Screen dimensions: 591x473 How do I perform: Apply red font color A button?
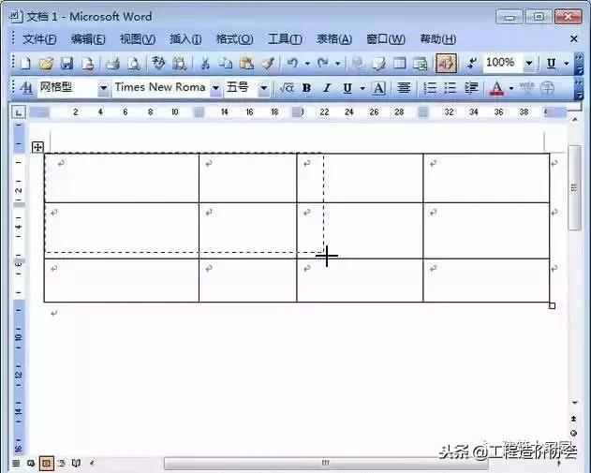click(x=496, y=88)
